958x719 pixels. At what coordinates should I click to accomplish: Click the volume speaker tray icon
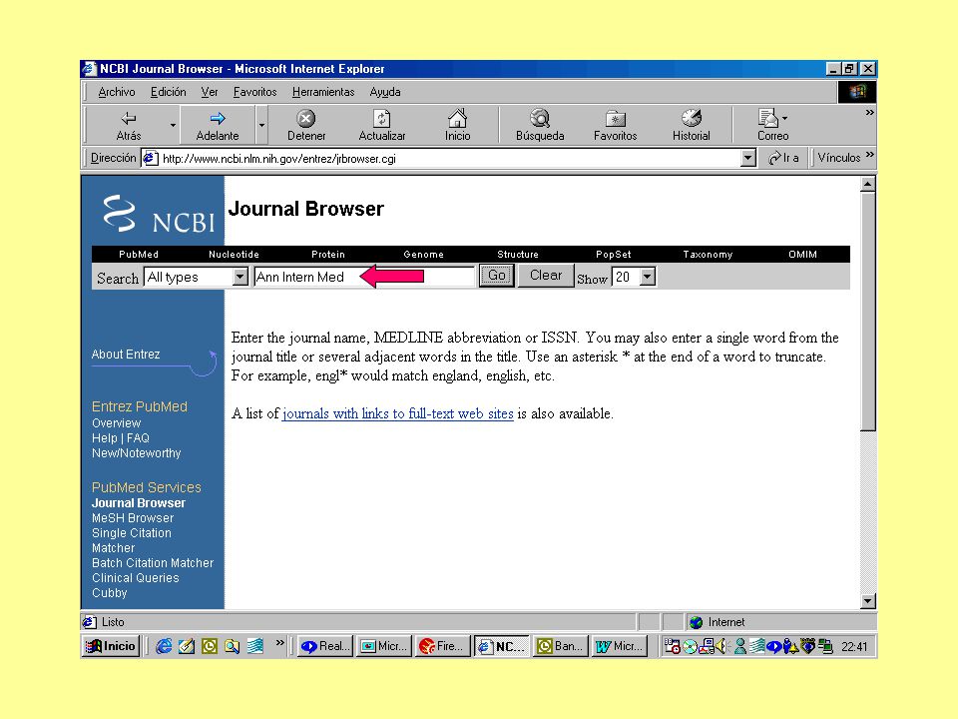tap(721, 646)
